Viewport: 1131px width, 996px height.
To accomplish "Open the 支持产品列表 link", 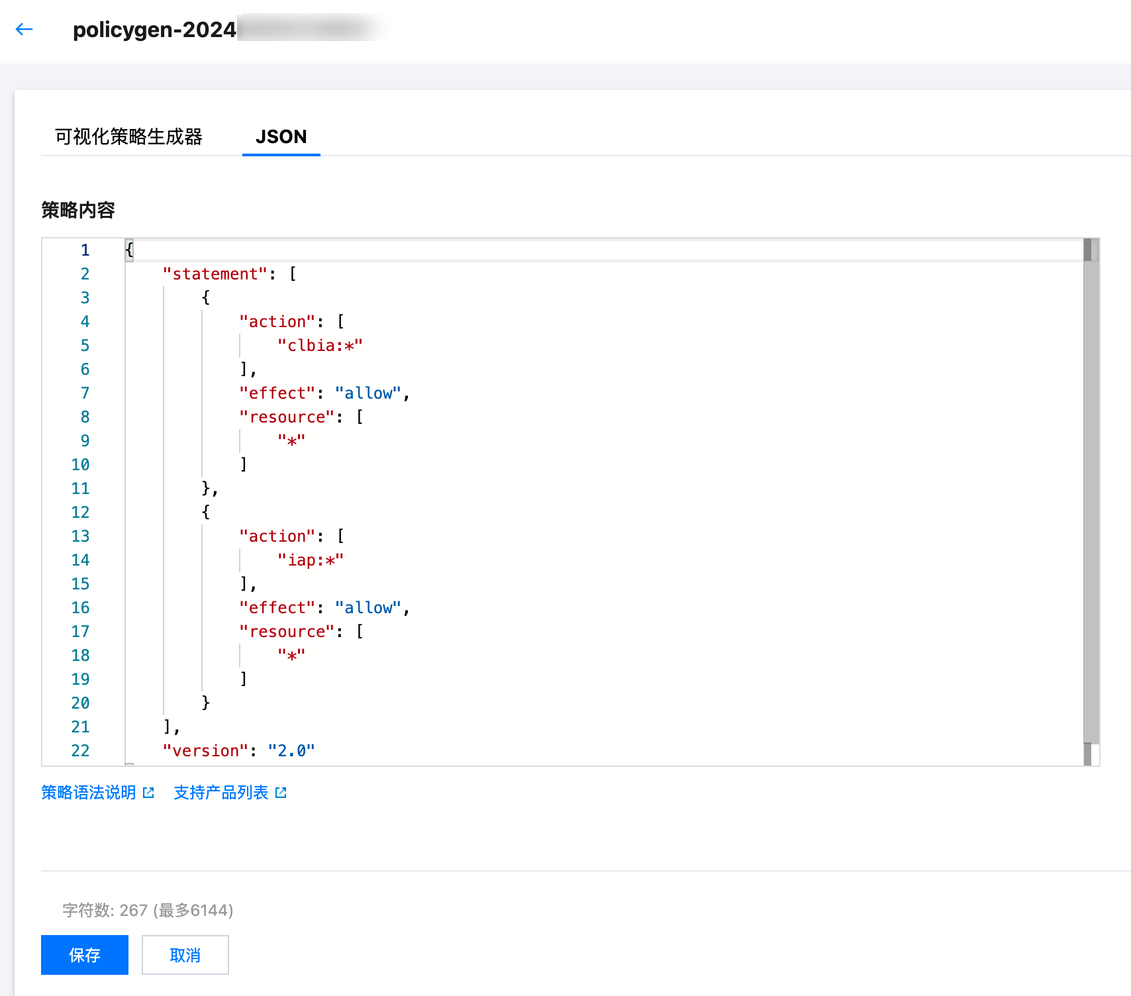I will (221, 793).
